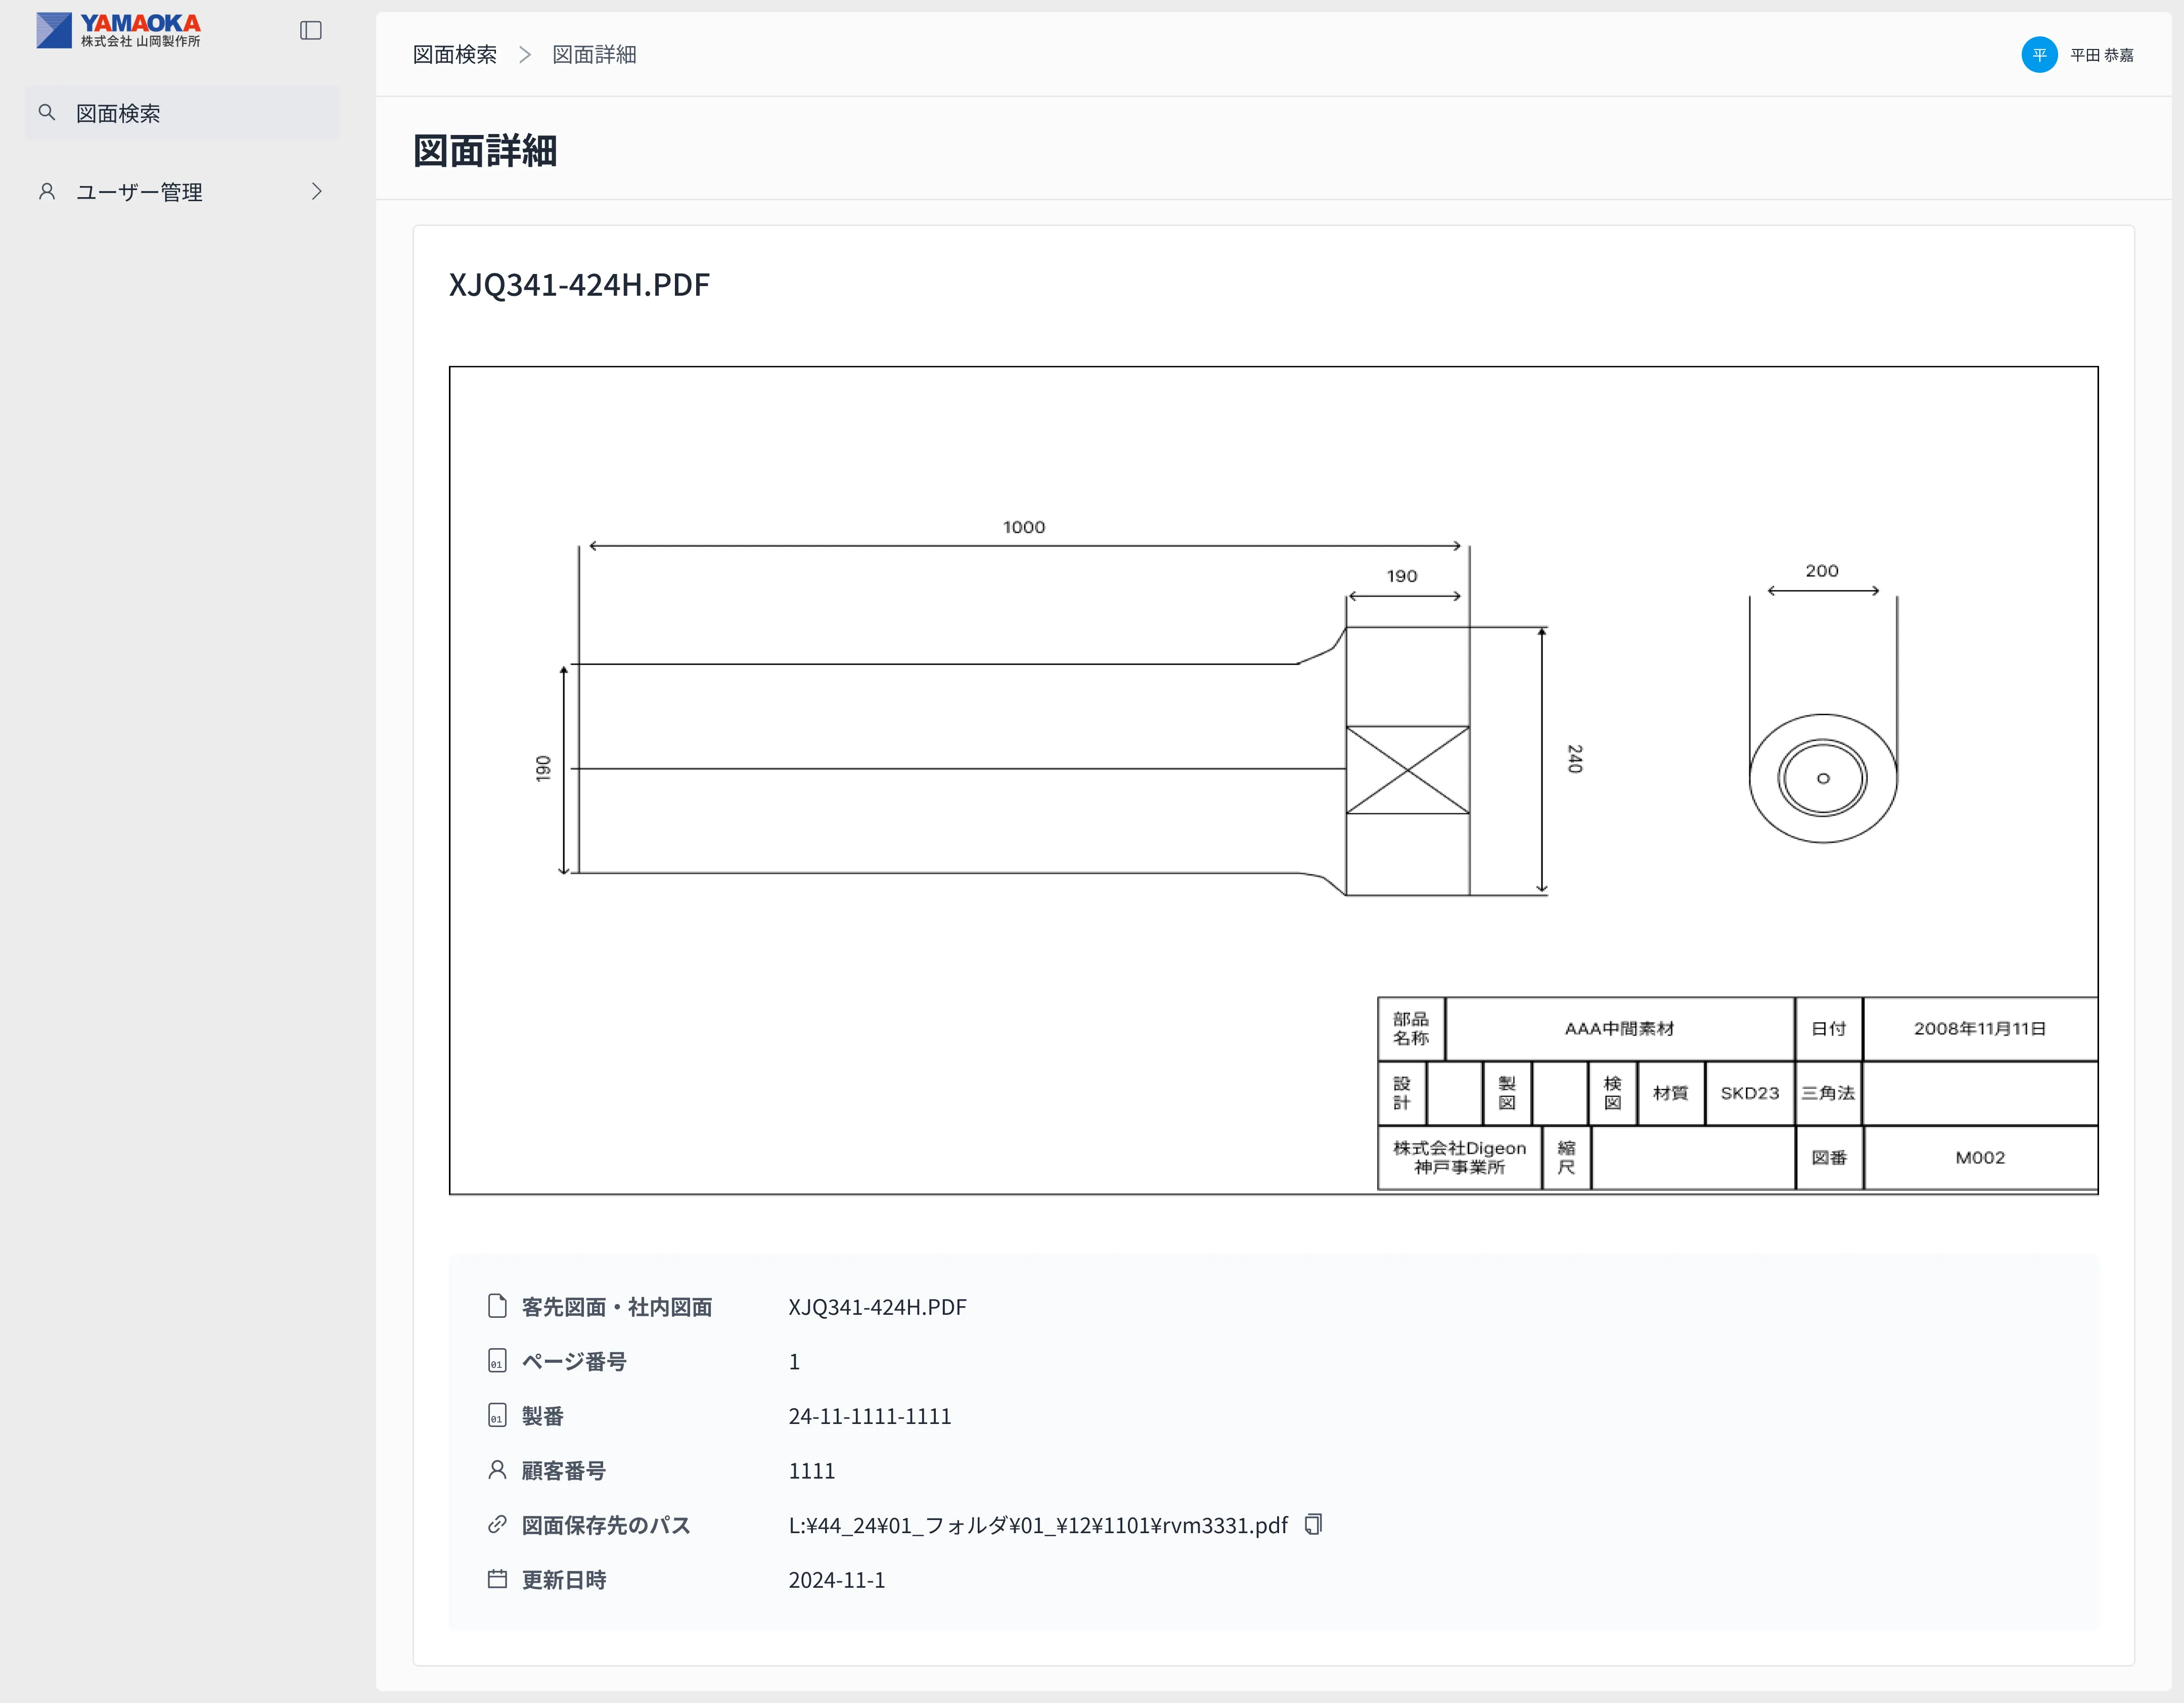Click the link icon beside 図面保存先のパス
Image resolution: width=2184 pixels, height=1703 pixels.
pyautogui.click(x=497, y=1525)
